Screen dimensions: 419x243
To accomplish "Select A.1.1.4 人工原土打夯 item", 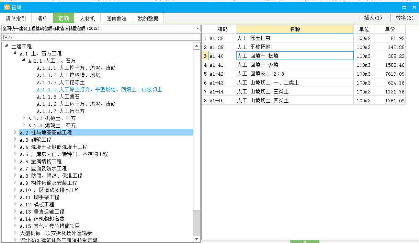I will 99,89.
